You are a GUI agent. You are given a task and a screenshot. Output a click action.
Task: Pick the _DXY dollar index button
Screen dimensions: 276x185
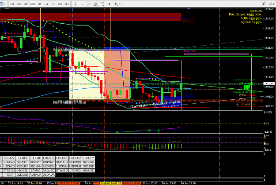(9, 174)
